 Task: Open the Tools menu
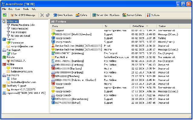[x=26, y=9]
